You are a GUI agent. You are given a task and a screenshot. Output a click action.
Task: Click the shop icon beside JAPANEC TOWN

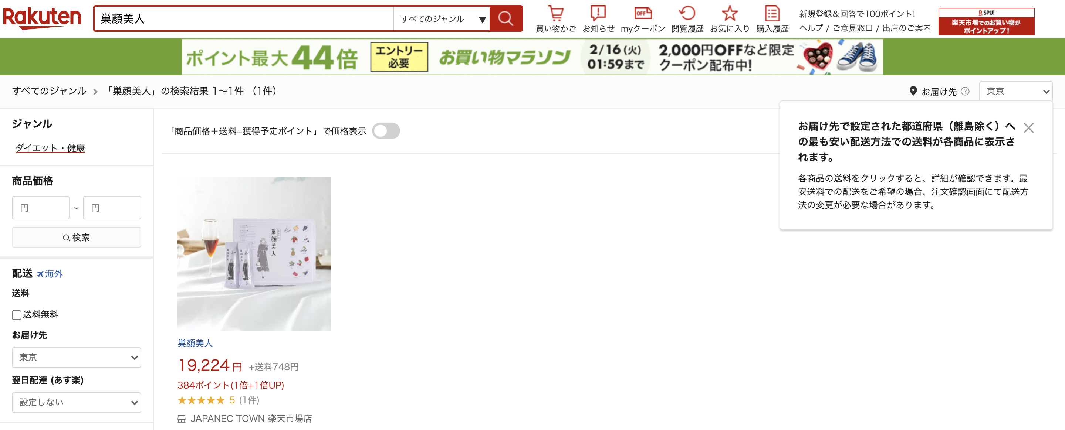(182, 419)
